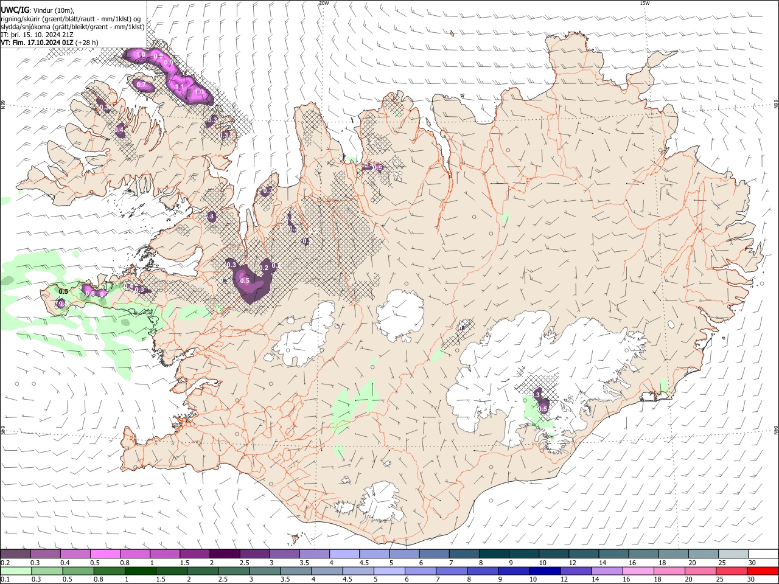Click the '0.2' label in the upper legend row
The height and width of the screenshot is (584, 779).
5,563
